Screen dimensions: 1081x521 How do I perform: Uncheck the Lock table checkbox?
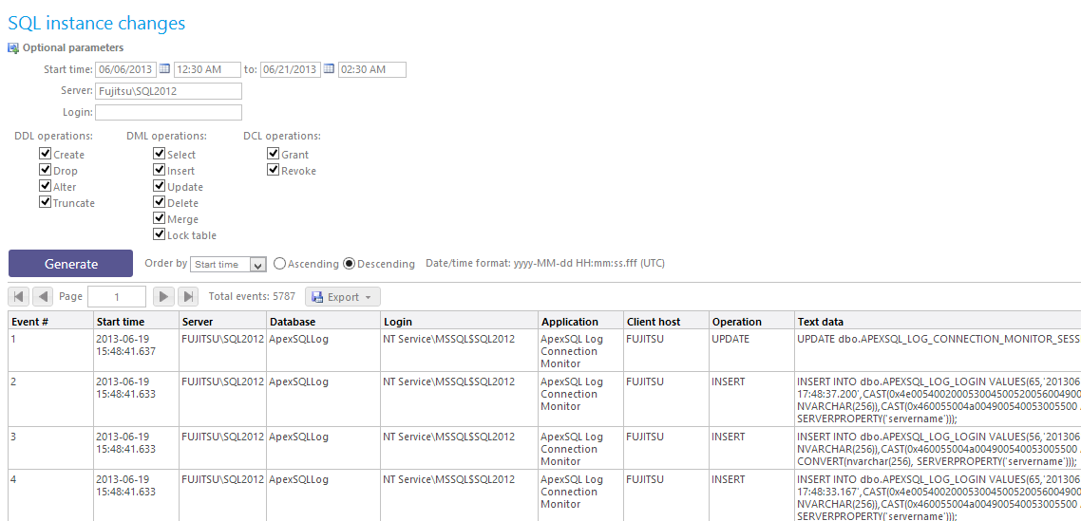point(160,234)
